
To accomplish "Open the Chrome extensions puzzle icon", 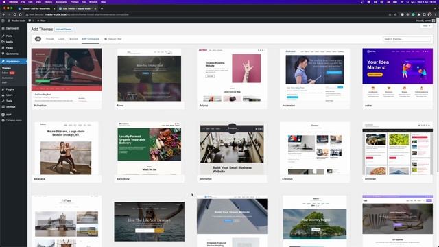I will point(419,14).
